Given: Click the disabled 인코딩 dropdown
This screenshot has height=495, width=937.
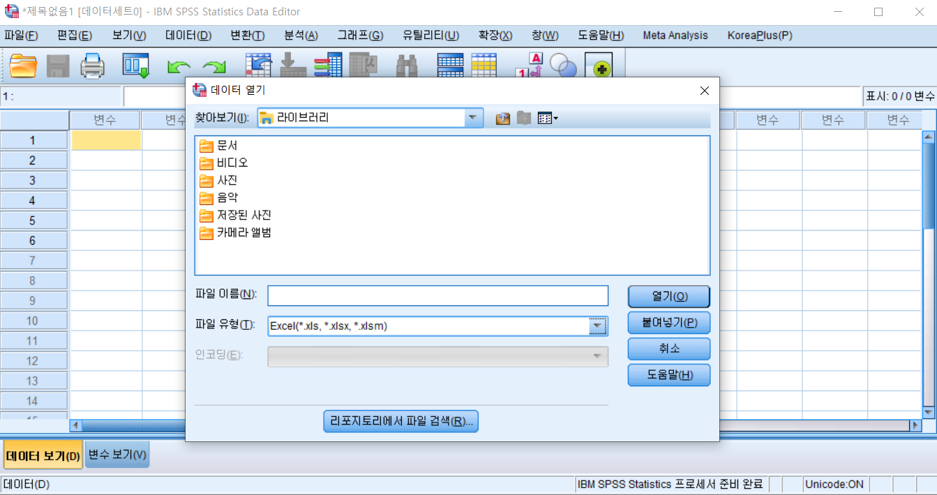Looking at the screenshot, I should click(438, 356).
